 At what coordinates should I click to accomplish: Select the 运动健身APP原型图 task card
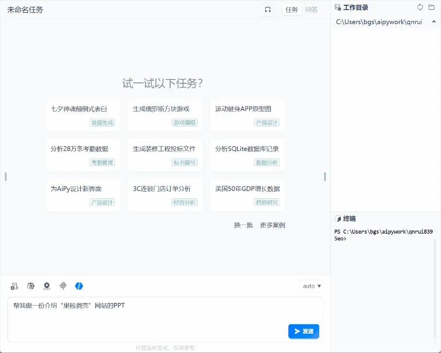pyautogui.click(x=247, y=115)
